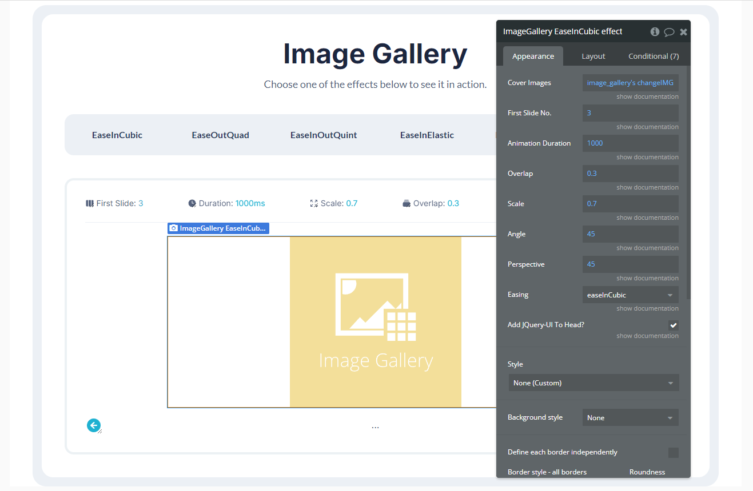The width and height of the screenshot is (753, 491).
Task: Open the Easing dropdown showing easeInCubic
Action: coord(630,295)
